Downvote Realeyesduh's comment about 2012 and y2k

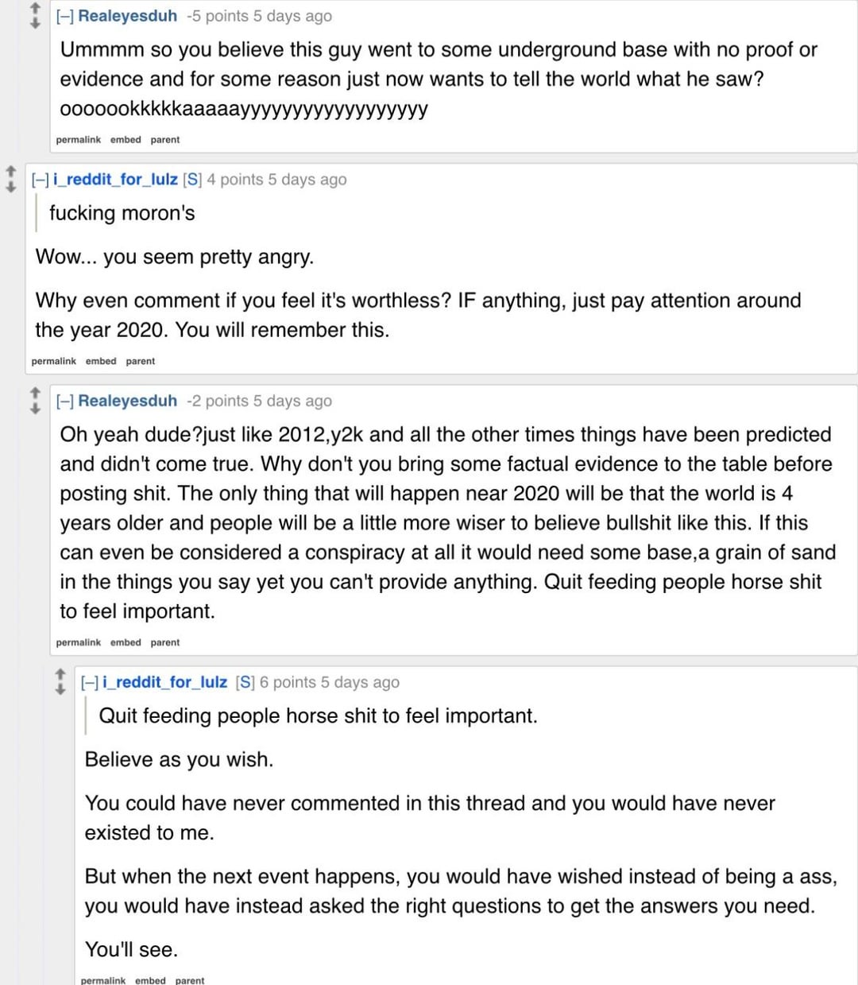tap(35, 408)
